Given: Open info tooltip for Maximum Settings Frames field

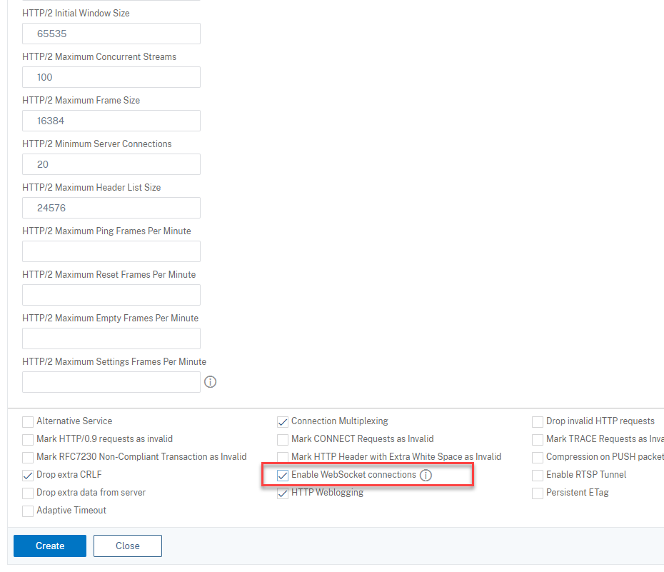Looking at the screenshot, I should click(x=210, y=382).
